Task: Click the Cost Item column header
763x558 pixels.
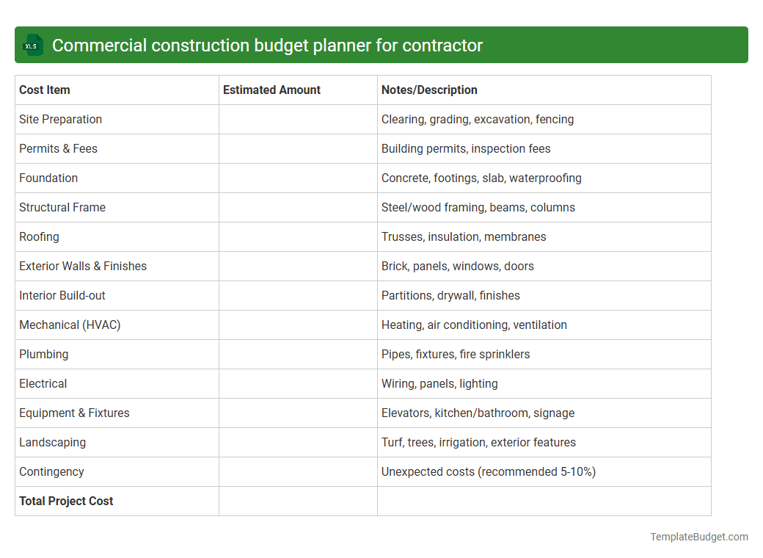Action: (x=44, y=90)
